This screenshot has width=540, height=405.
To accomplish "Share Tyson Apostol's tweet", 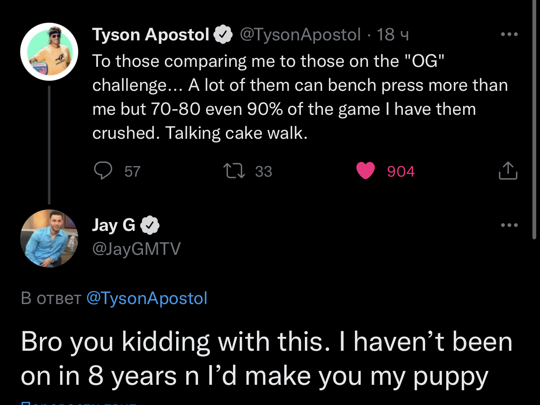I will coord(508,170).
